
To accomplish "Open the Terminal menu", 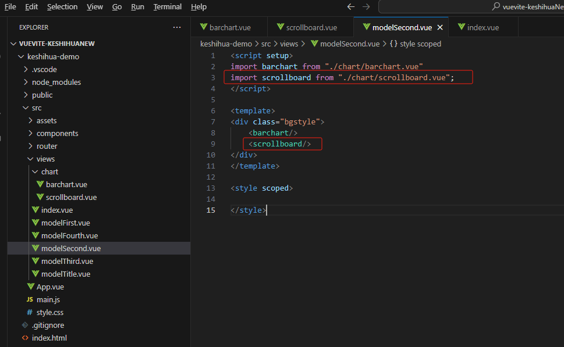I will 168,7.
